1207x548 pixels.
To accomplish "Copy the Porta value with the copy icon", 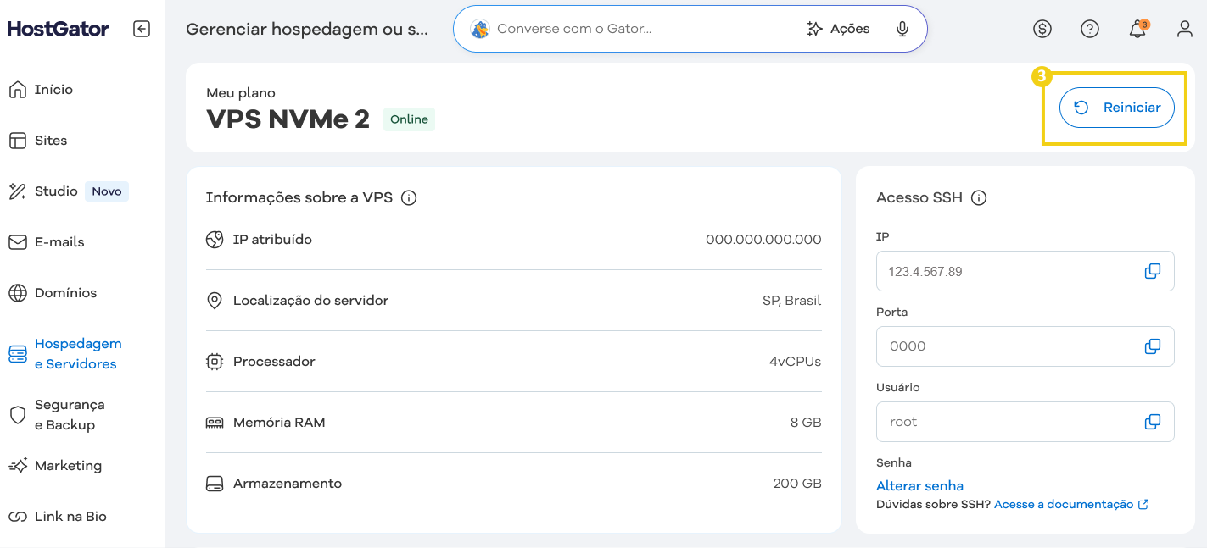I will [1153, 346].
